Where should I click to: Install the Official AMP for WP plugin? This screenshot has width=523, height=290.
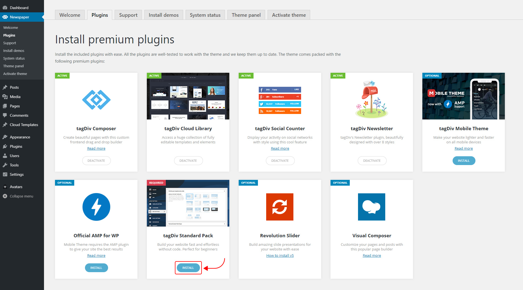pyautogui.click(x=96, y=268)
